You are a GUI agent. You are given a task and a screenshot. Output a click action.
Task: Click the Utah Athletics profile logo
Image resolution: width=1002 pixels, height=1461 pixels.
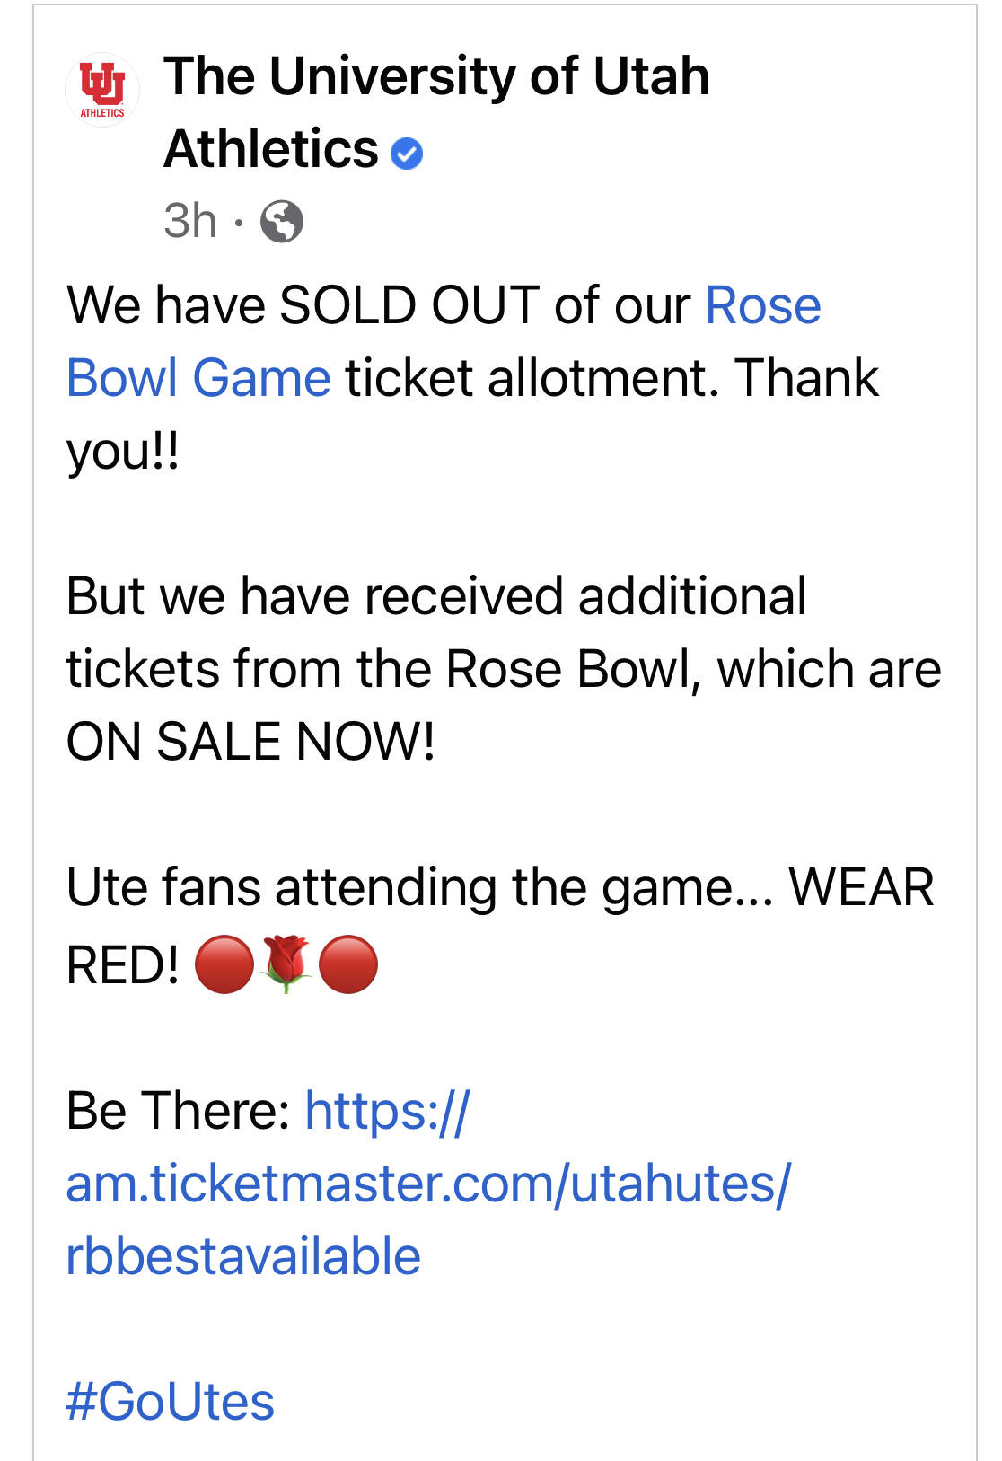point(102,90)
